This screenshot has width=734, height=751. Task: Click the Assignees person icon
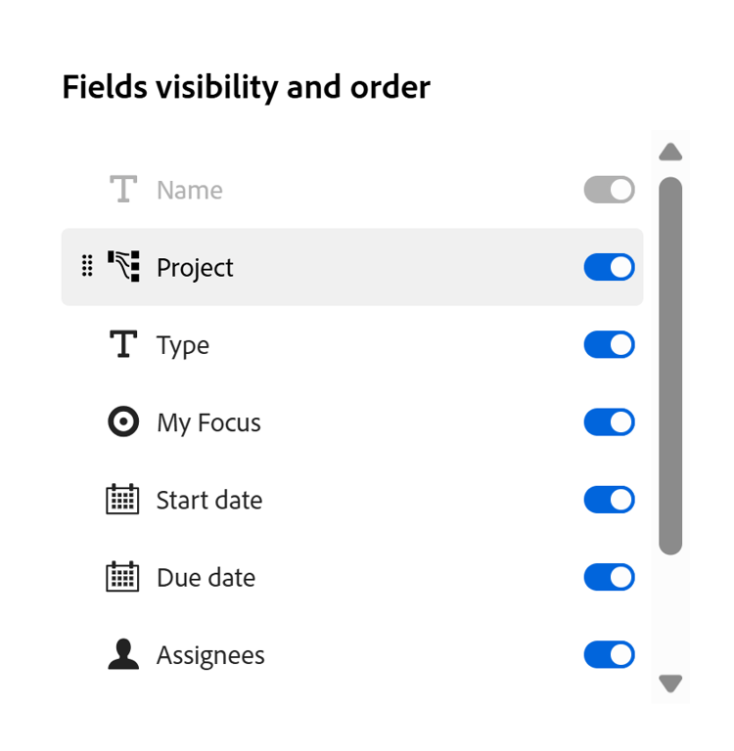pos(123,654)
